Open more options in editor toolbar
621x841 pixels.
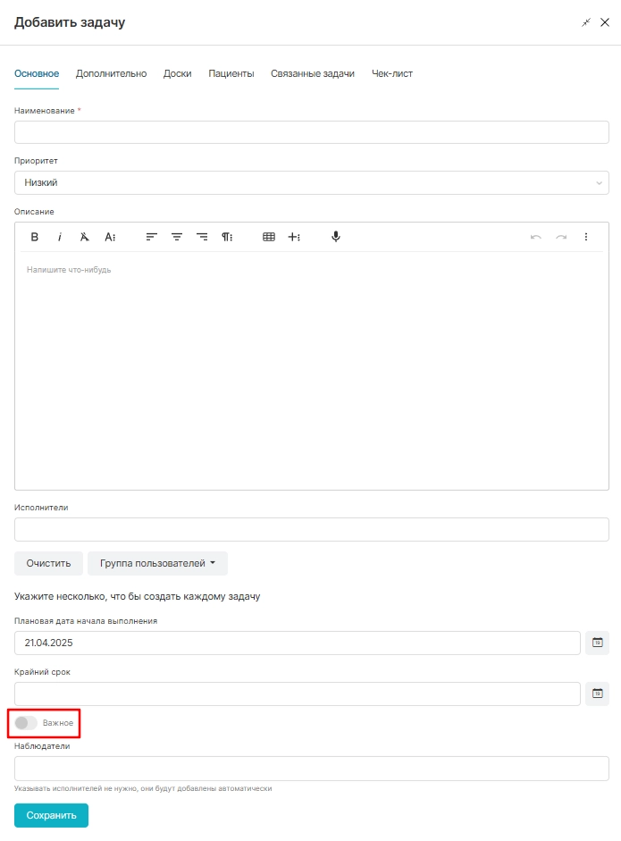[x=585, y=237]
